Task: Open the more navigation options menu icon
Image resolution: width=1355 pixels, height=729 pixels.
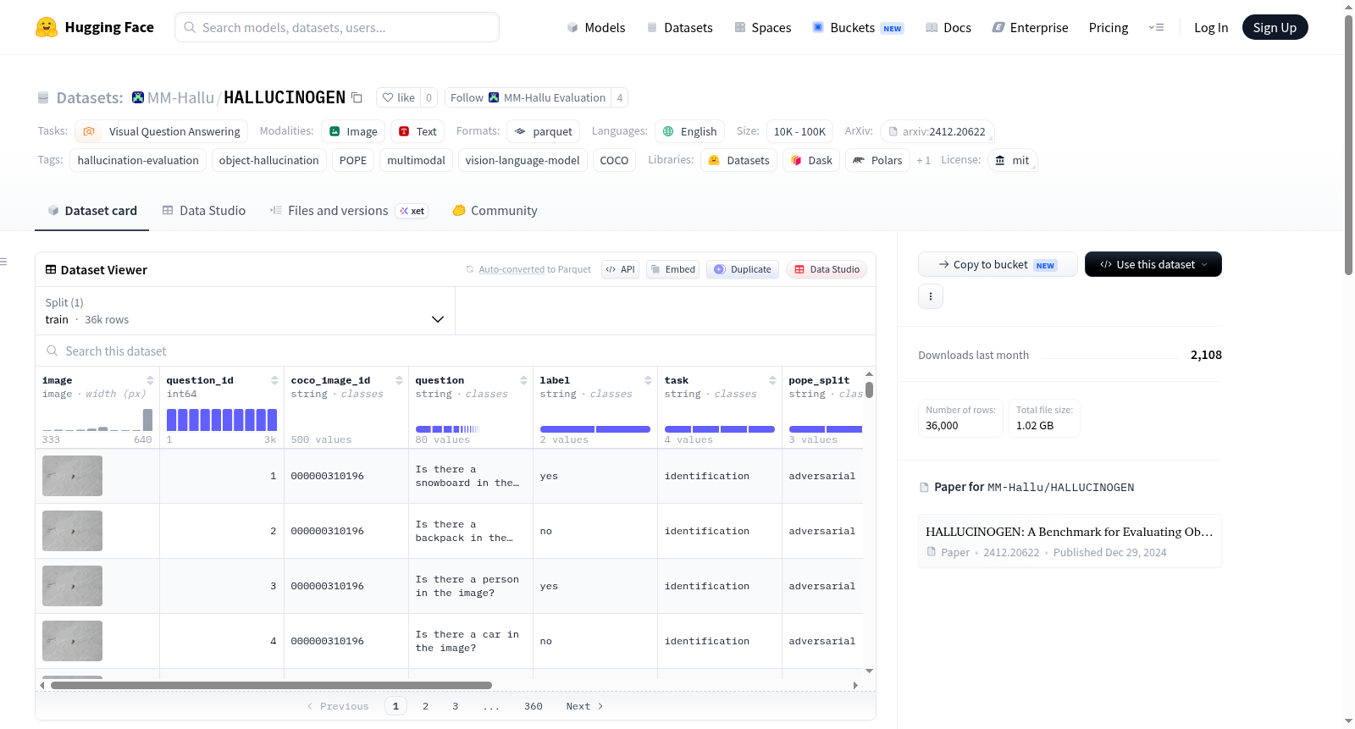Action: 1156,28
